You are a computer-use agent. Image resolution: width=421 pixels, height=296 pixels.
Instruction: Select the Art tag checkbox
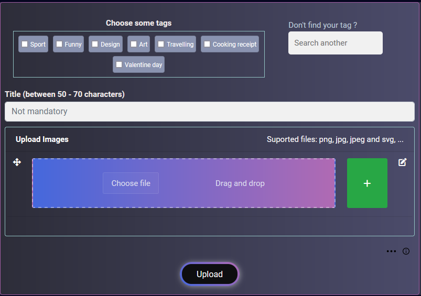tap(134, 44)
